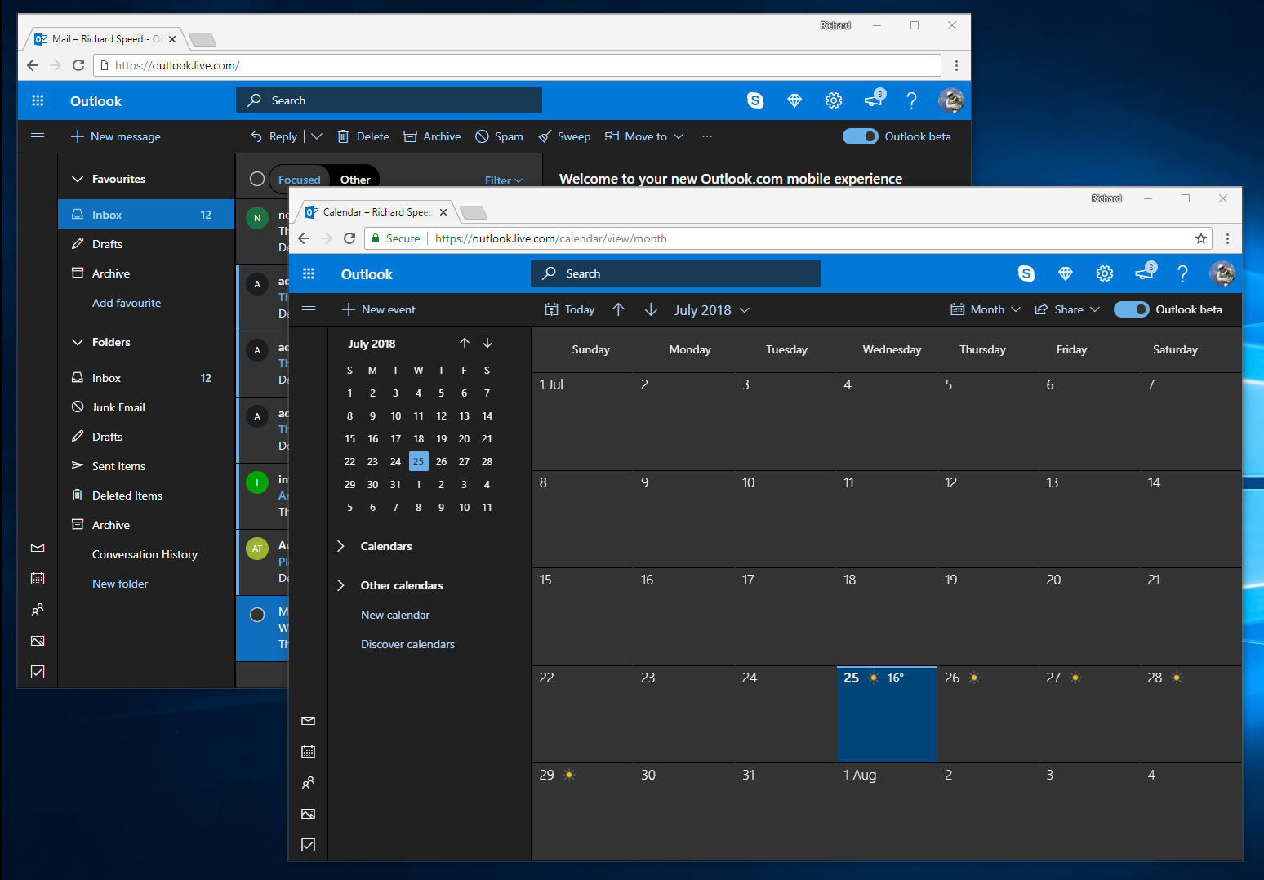1264x880 pixels.
Task: Open Tasks checkmark icon in calendar sidebar
Action: (309, 845)
